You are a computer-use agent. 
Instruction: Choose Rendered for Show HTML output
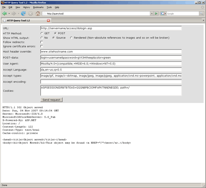pyautogui.click(x=71, y=38)
